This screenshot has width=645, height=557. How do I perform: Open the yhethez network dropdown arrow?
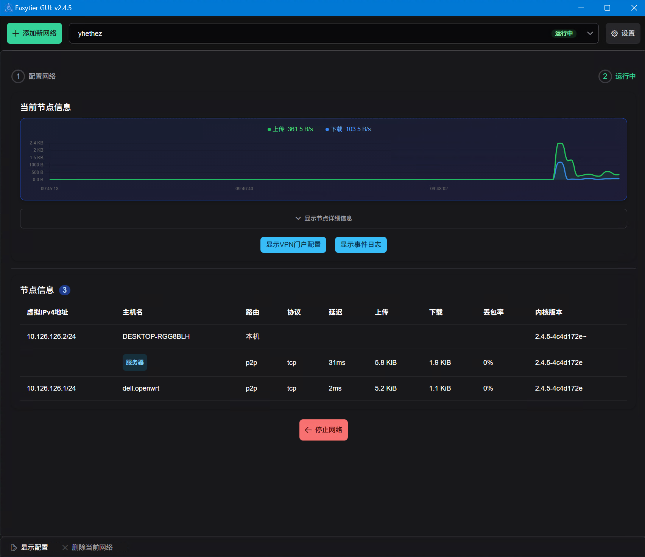[x=590, y=34]
